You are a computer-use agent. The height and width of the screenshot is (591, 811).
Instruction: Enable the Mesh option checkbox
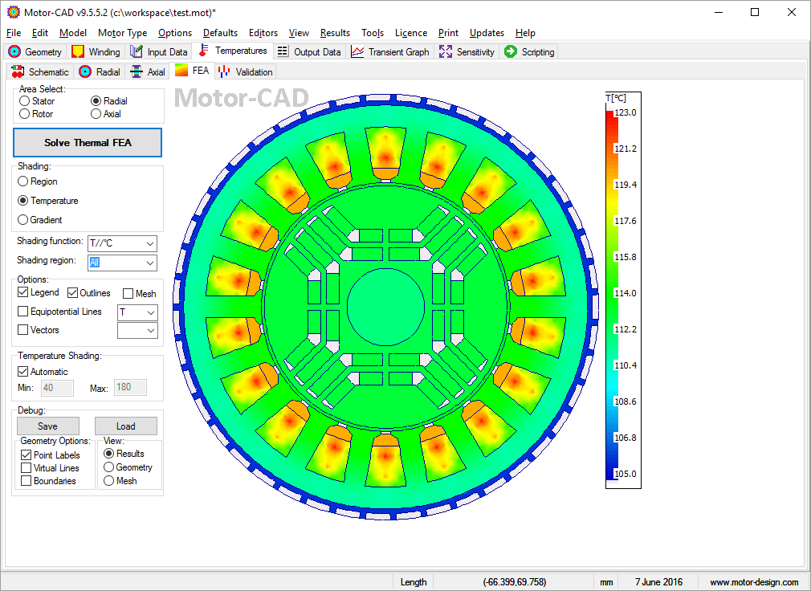click(x=128, y=294)
